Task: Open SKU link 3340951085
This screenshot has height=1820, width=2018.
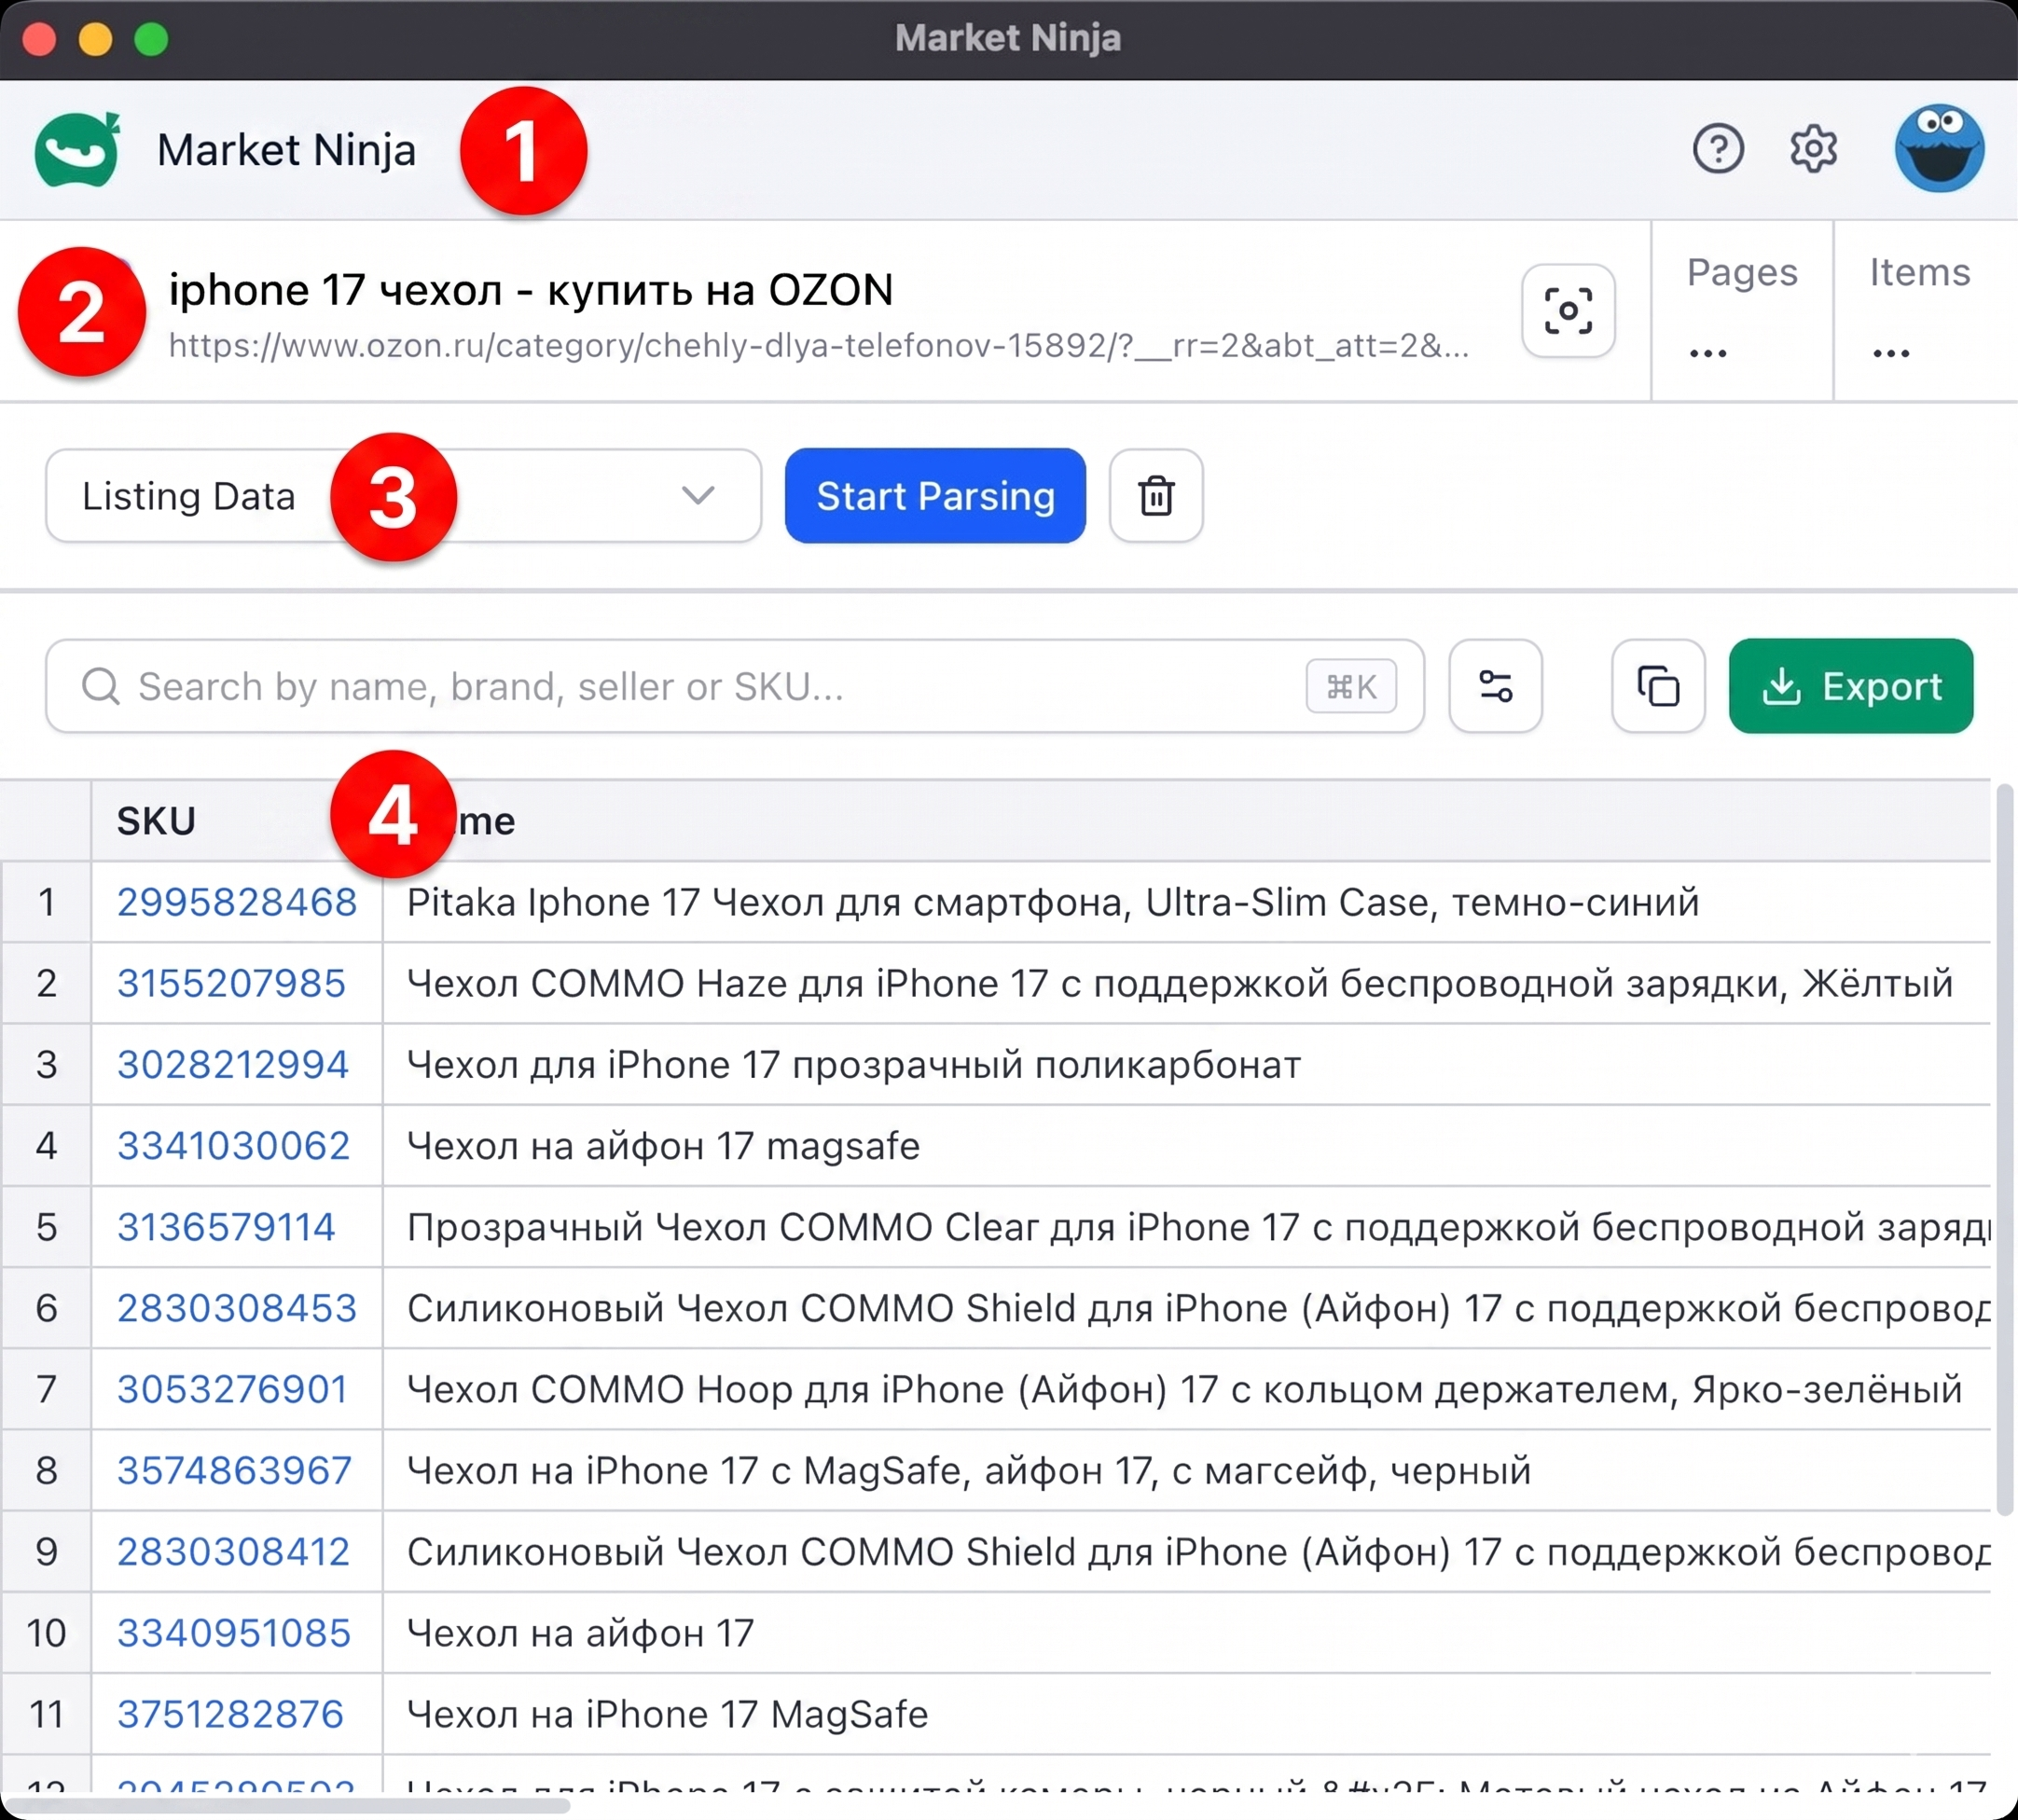Action: pos(234,1633)
